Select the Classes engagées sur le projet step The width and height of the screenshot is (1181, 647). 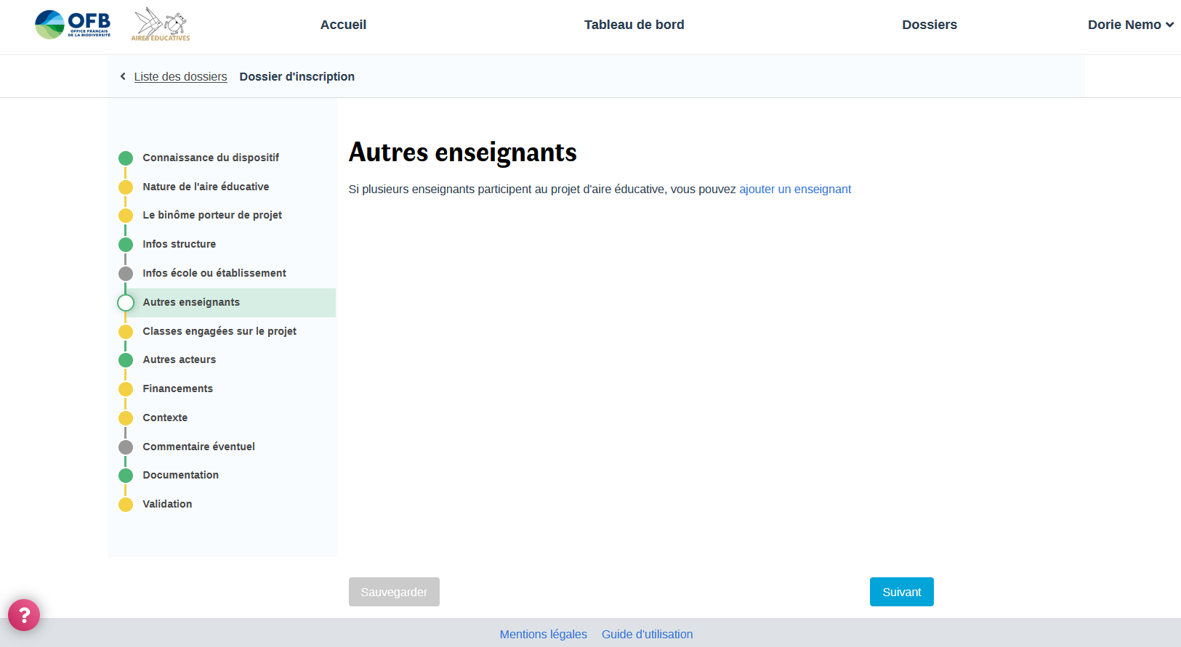(x=219, y=331)
